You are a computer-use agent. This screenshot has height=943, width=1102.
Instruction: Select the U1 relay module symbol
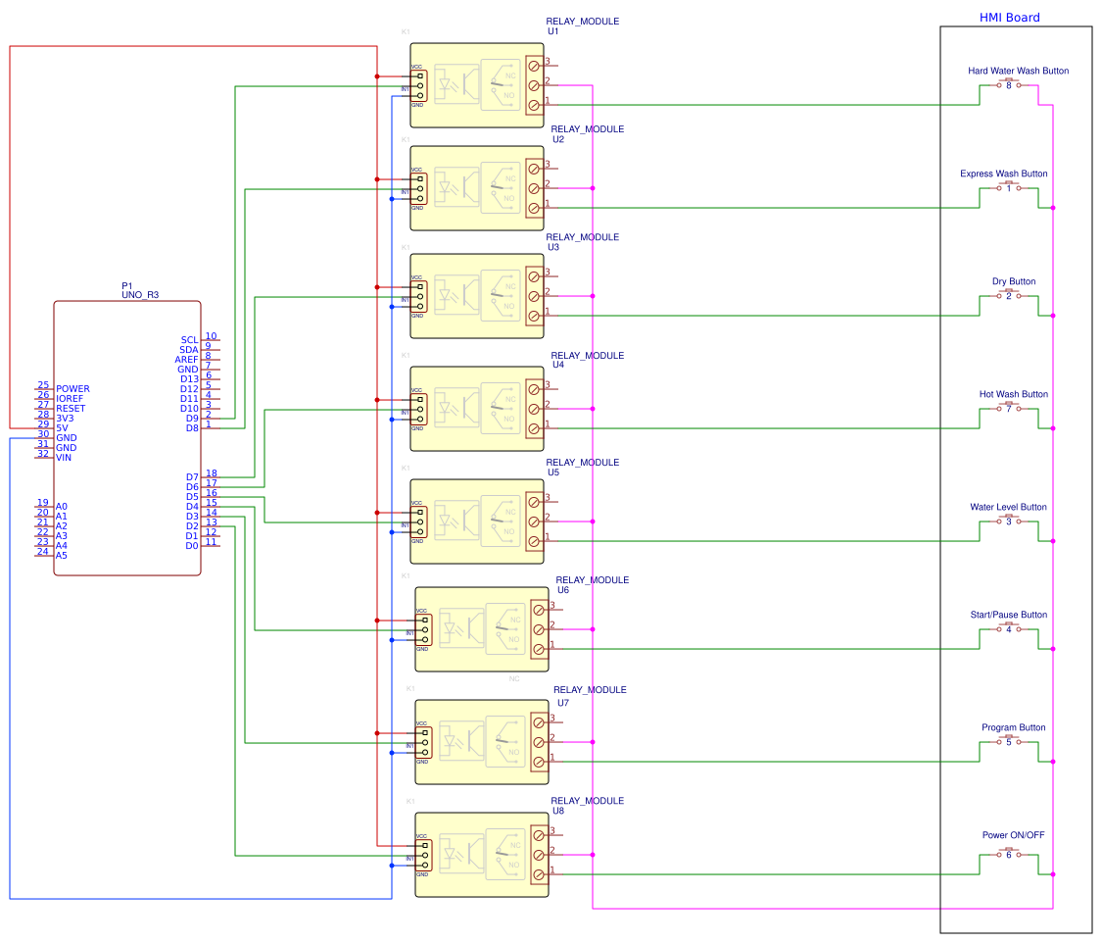tap(476, 85)
